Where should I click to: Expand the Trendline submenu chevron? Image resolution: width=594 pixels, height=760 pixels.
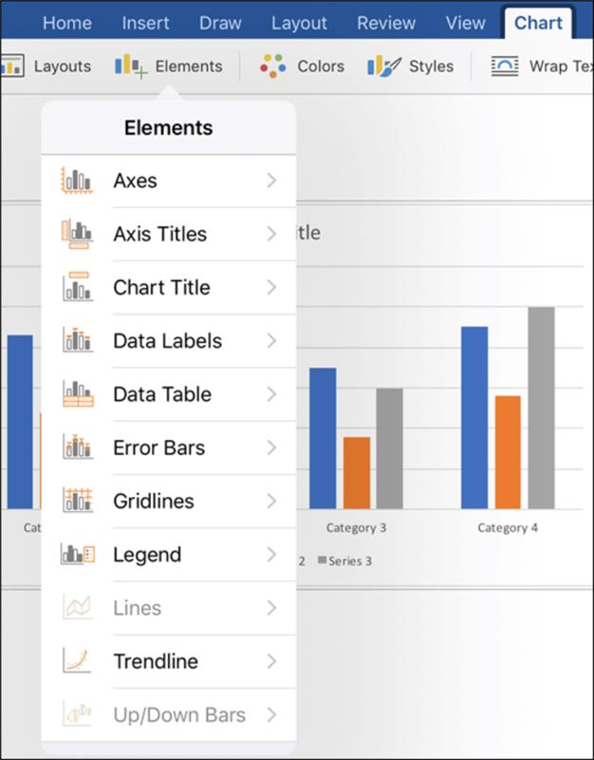(271, 661)
